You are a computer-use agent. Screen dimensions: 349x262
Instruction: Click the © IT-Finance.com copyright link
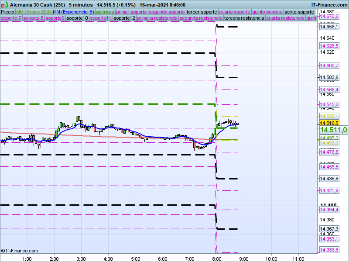[20, 251]
